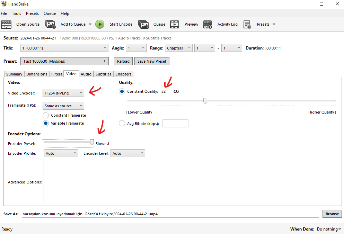Open the Framerate Same as source dropdown
The image size is (344, 234).
[63, 106]
